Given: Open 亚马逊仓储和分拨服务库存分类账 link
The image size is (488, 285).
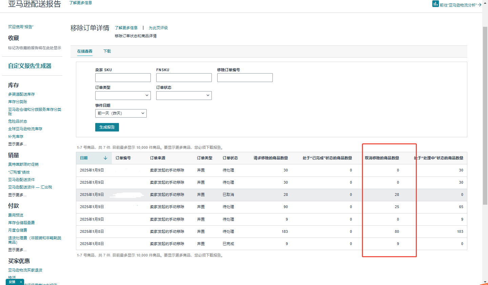Looking at the screenshot, I should (x=35, y=111).
